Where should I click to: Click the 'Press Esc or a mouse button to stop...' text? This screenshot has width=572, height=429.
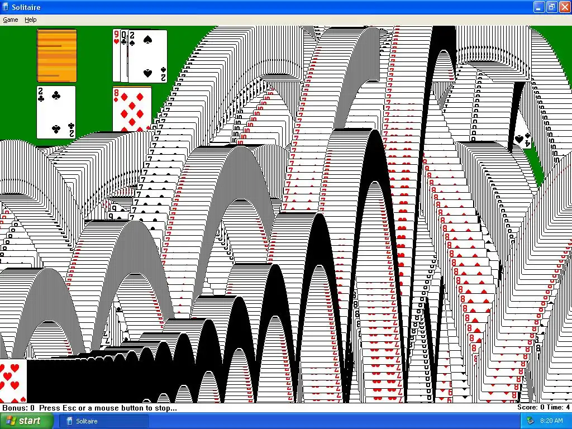coord(108,408)
